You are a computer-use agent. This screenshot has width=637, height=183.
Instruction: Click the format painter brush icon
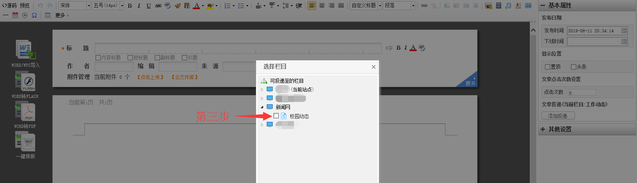point(178,6)
